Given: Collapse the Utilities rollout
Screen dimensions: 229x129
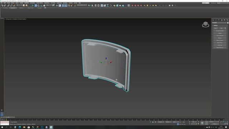Looking at the screenshot, I should pyautogui.click(x=215, y=25).
